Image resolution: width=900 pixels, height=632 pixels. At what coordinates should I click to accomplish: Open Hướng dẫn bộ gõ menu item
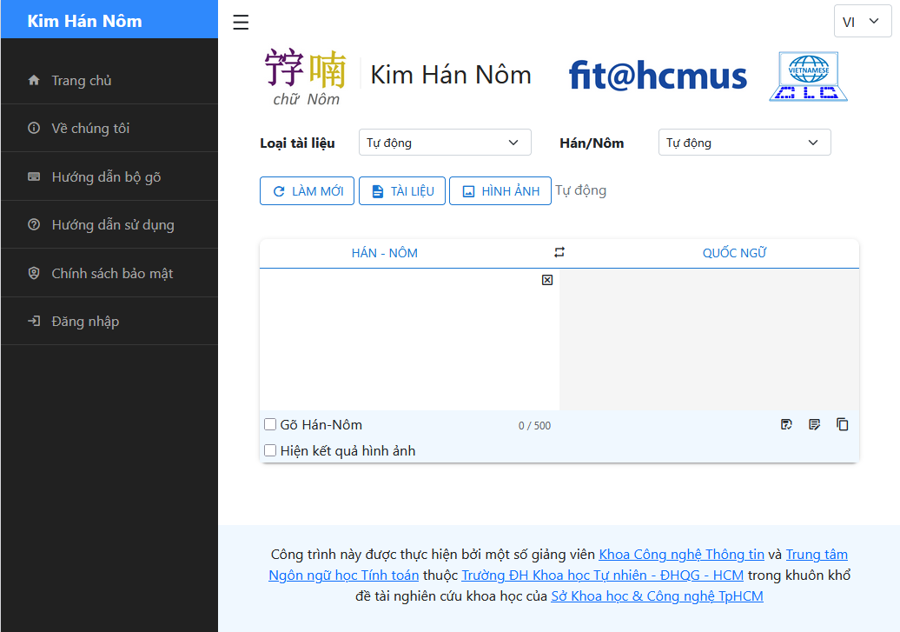click(106, 177)
